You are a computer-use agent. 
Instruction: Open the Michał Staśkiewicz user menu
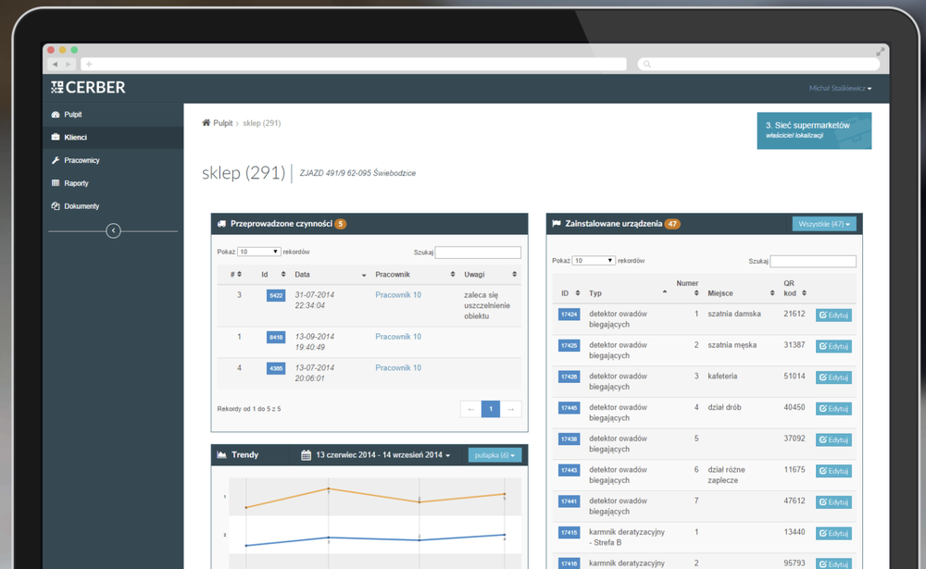840,88
